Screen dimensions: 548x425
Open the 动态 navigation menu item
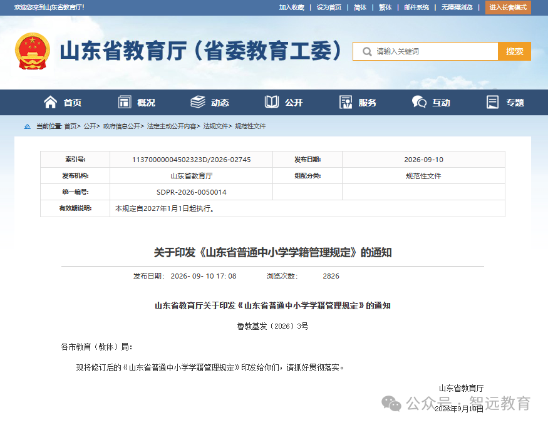220,103
